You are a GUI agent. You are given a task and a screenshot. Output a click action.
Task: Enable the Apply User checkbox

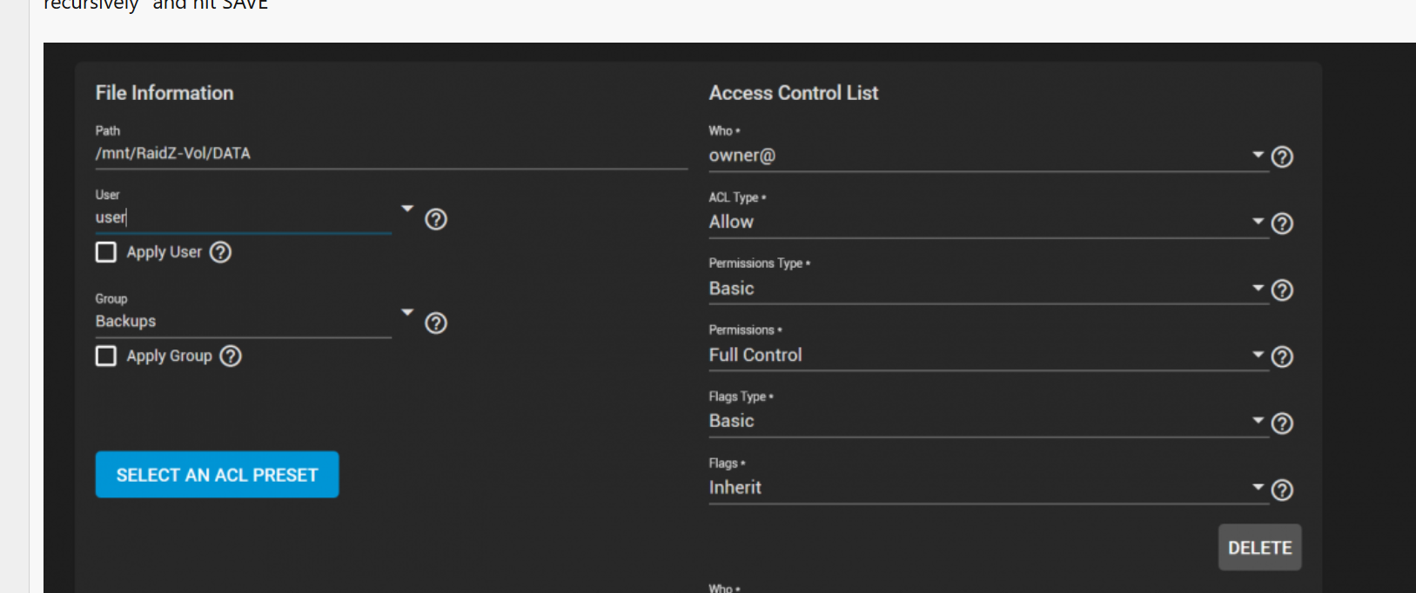click(106, 252)
